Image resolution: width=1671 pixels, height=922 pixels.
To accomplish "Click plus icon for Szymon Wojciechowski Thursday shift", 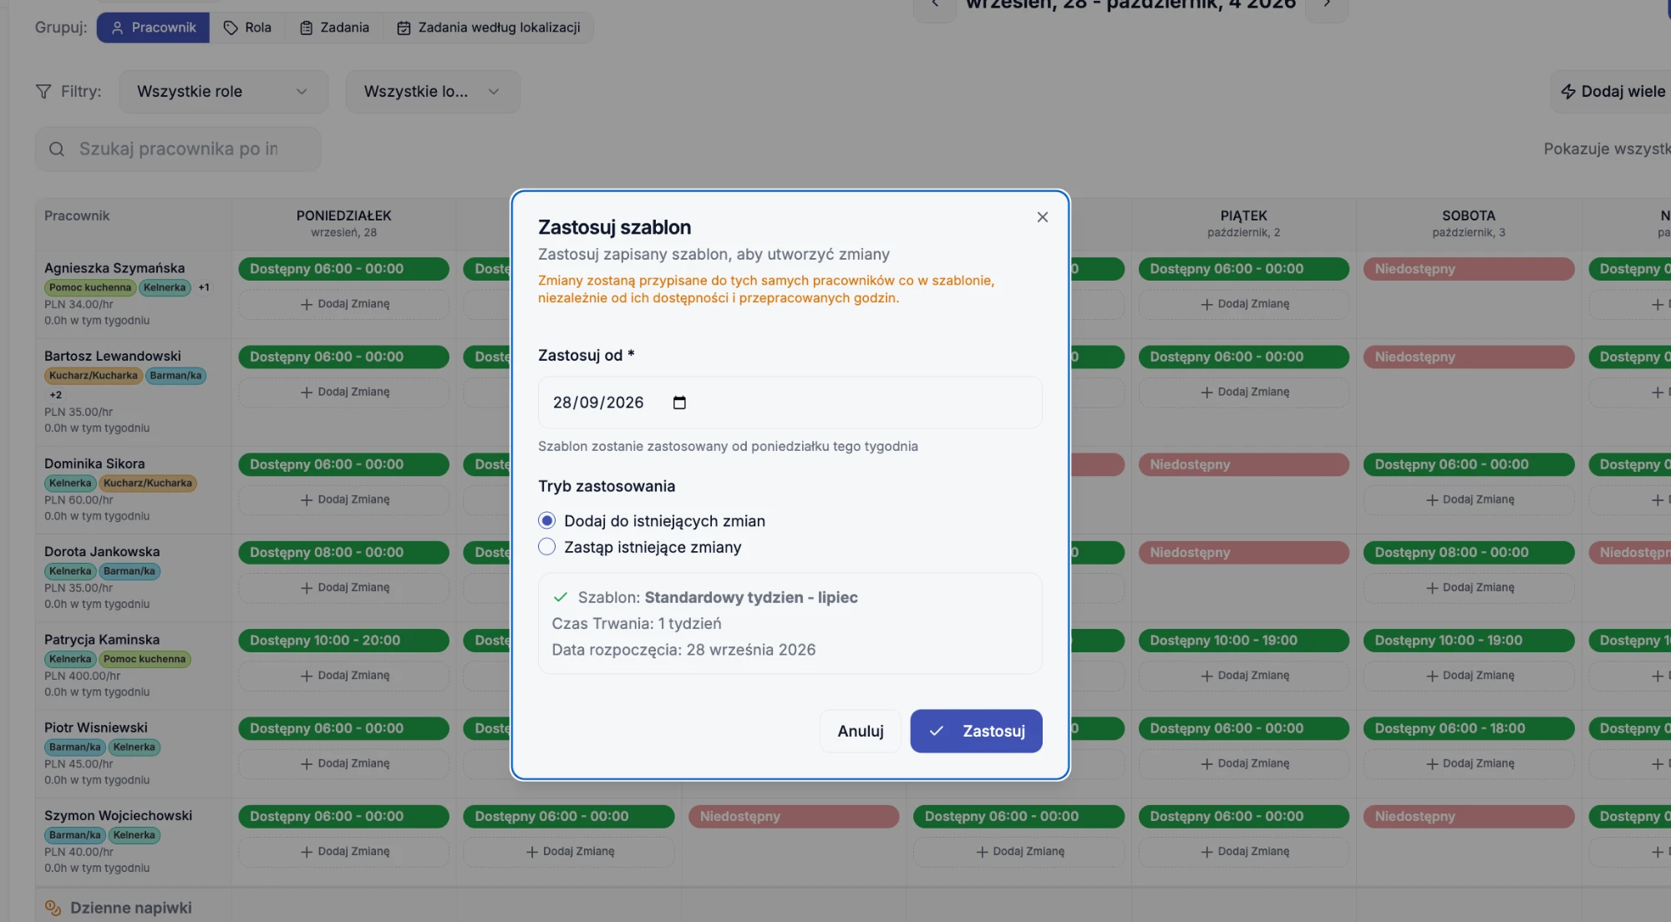I will coord(982,851).
